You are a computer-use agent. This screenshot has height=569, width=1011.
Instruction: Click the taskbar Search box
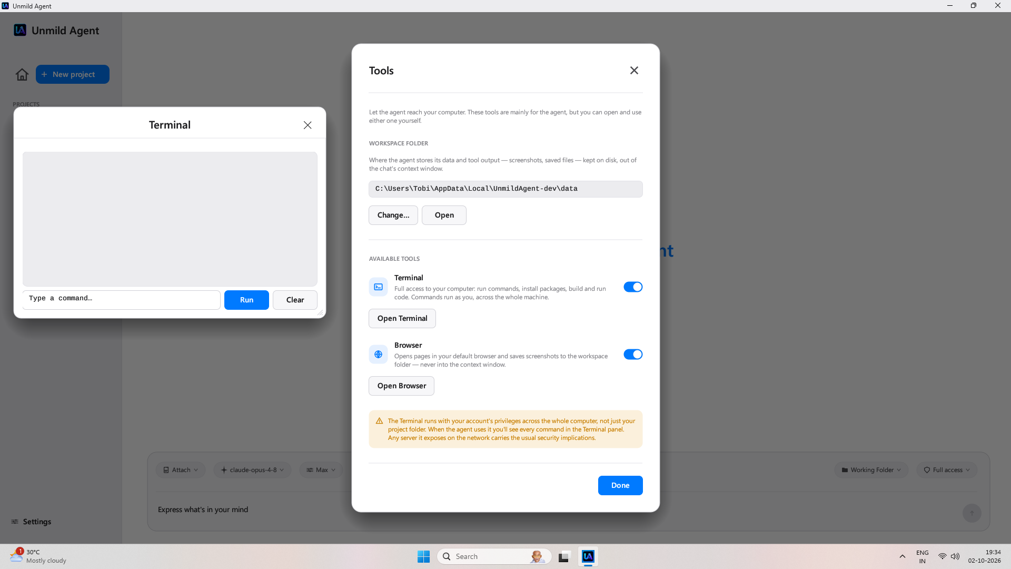(x=494, y=556)
